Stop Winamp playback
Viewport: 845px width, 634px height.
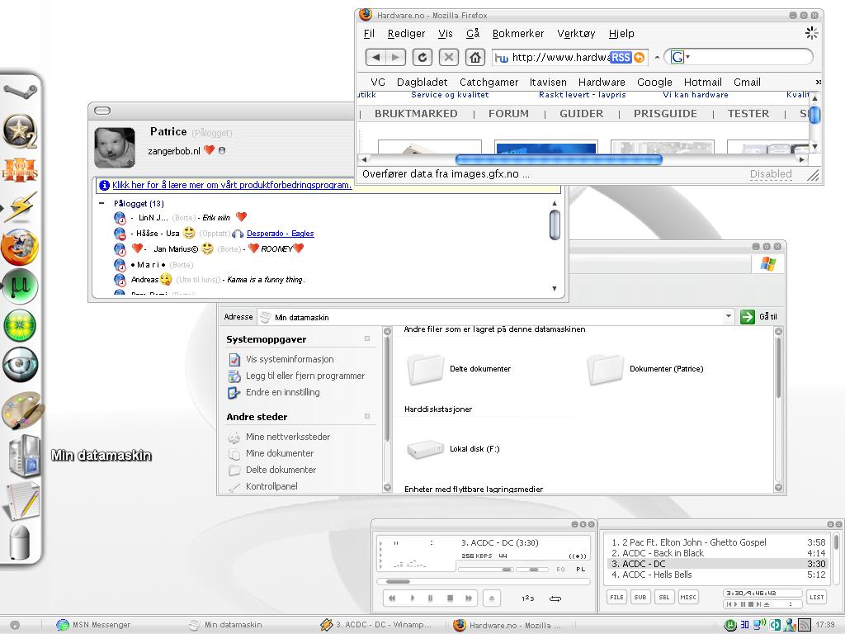tap(450, 598)
